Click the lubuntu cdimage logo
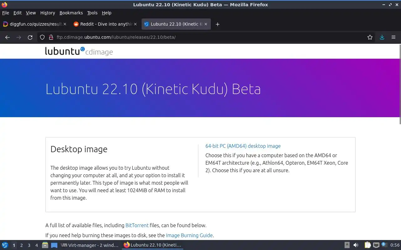 79,51
